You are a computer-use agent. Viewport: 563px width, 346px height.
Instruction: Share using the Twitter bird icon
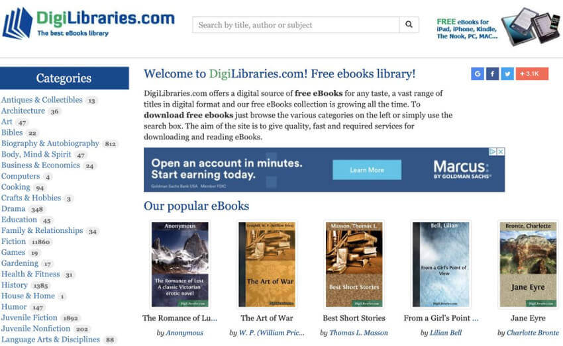tap(507, 74)
